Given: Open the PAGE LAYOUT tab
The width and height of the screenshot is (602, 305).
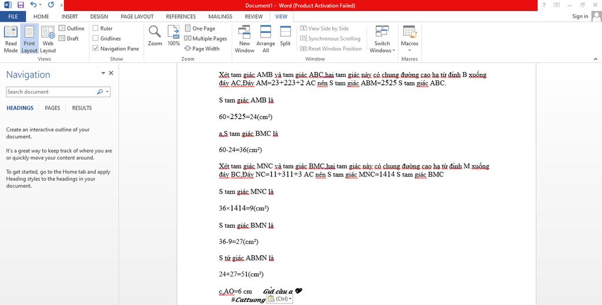Looking at the screenshot, I should [x=137, y=16].
